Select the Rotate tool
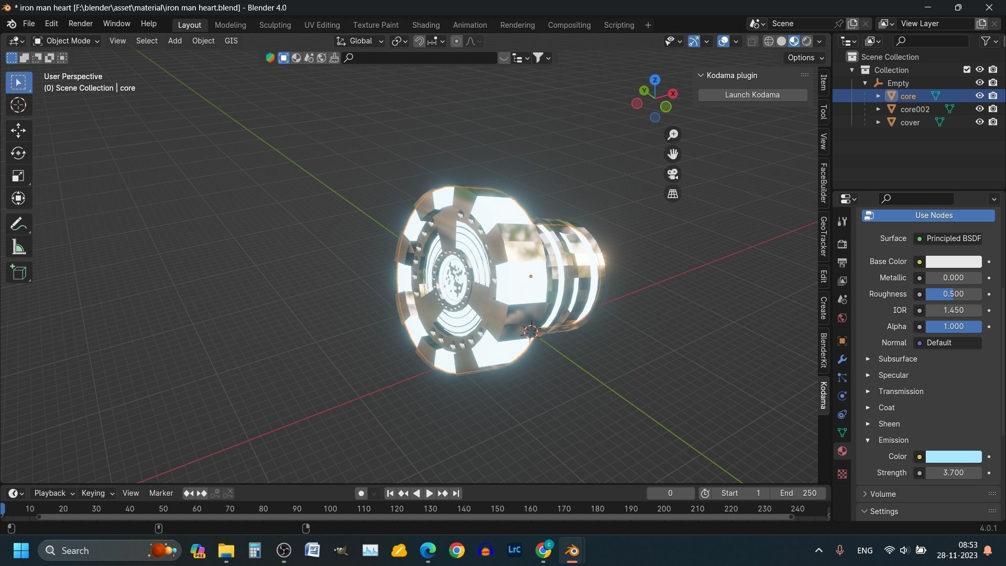The height and width of the screenshot is (566, 1006). pos(18,153)
